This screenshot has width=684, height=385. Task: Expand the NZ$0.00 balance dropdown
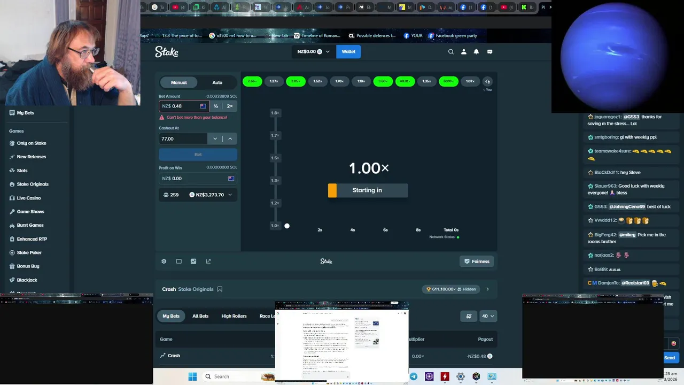coord(313,52)
